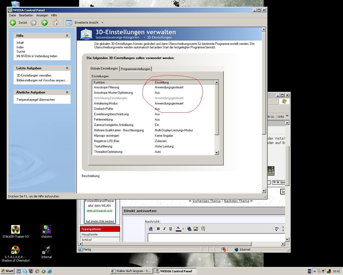343x275 pixels.
Task: Click the Einstellung column header
Action: point(184,82)
